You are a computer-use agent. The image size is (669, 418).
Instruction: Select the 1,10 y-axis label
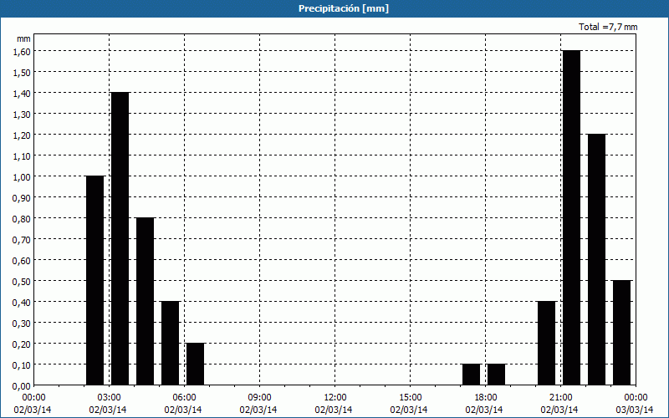pos(22,156)
